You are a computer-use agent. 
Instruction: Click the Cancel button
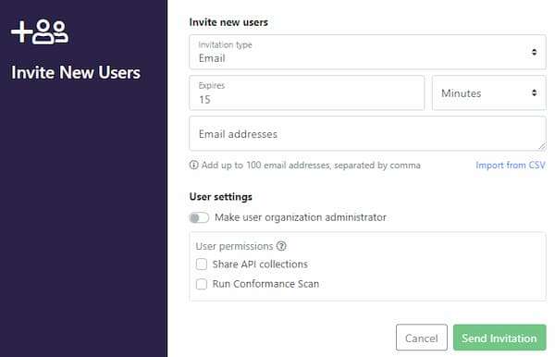422,338
